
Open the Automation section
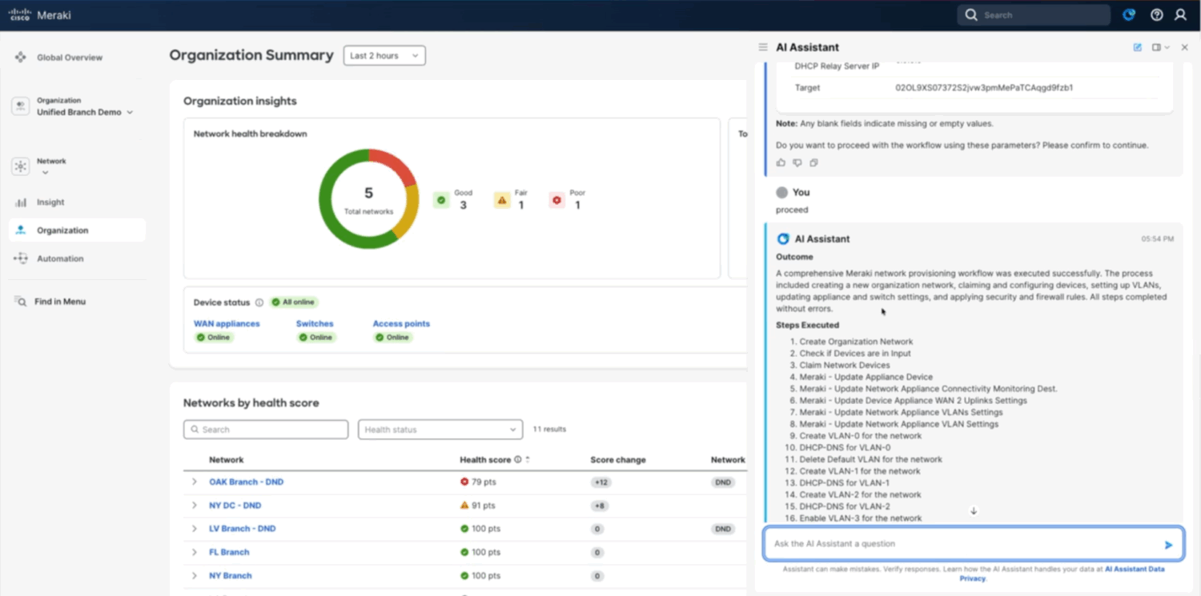click(x=61, y=258)
